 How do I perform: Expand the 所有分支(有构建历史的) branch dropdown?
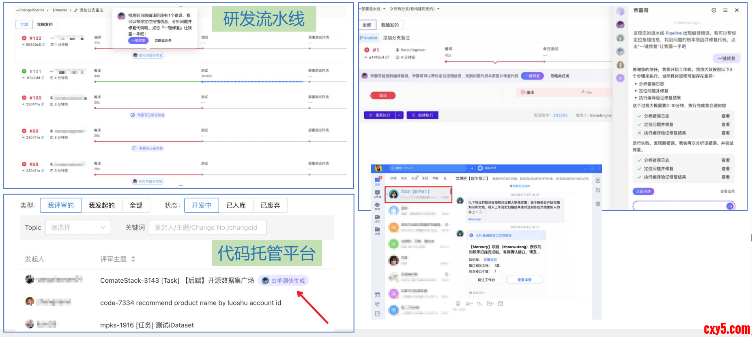point(415,9)
